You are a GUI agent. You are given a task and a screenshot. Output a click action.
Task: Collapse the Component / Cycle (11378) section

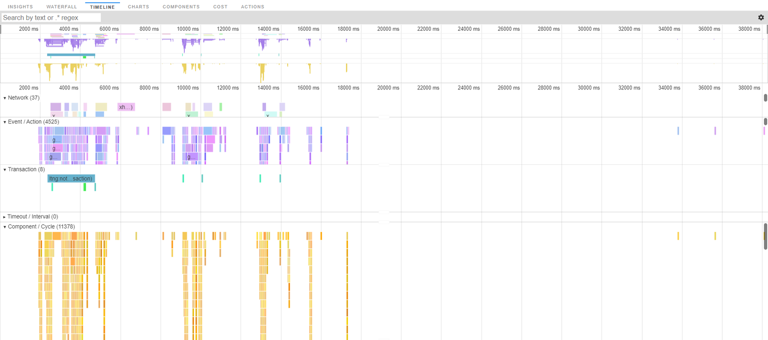[x=5, y=227]
